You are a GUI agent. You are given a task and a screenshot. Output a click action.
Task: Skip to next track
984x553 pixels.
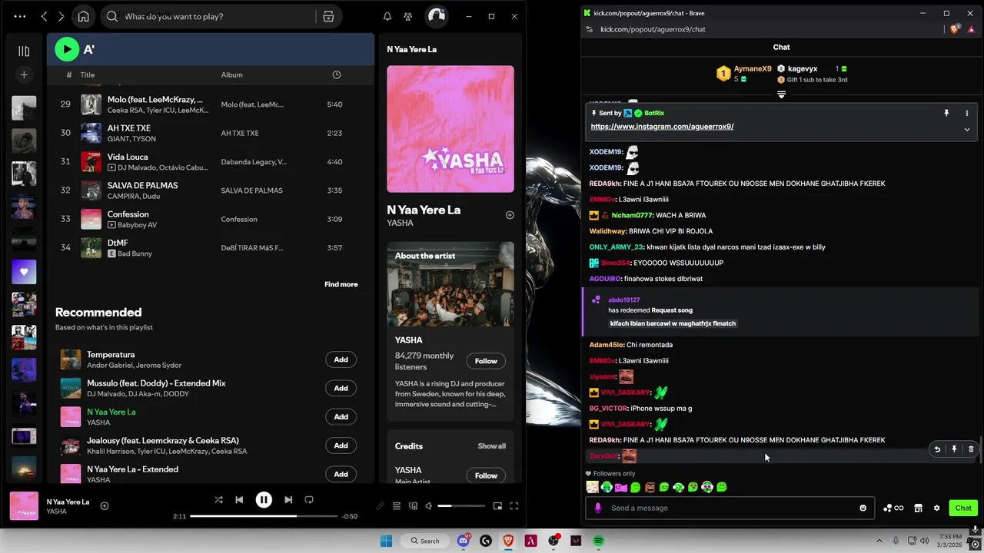point(288,500)
